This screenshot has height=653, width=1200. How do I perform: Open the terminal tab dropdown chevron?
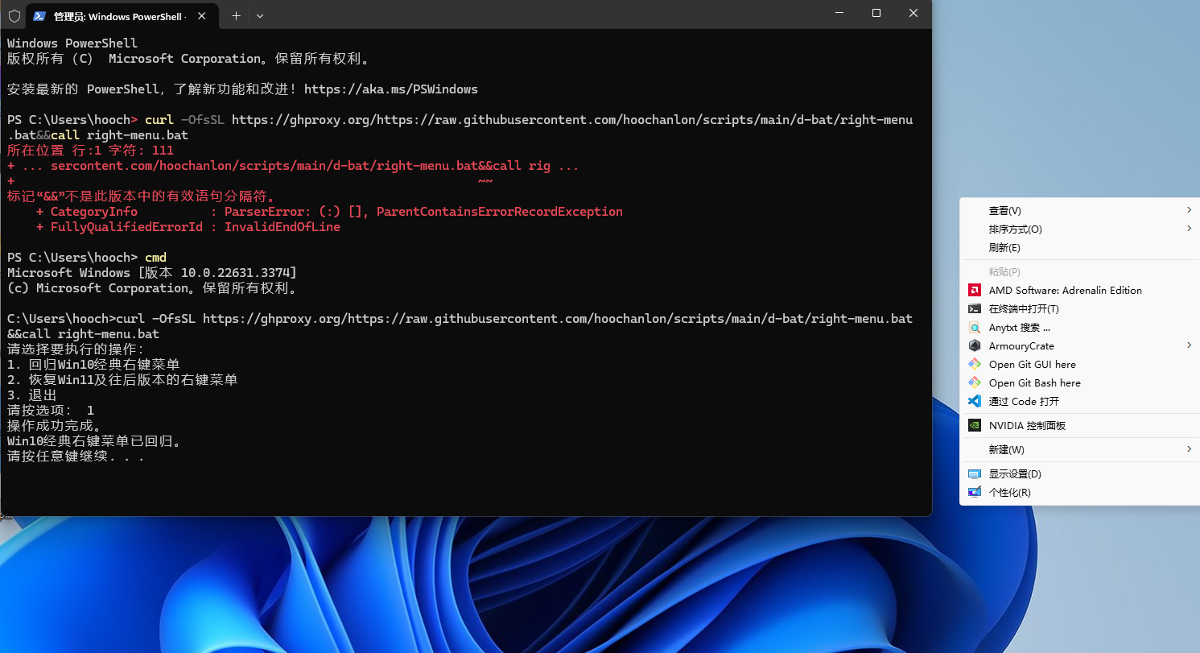coord(260,14)
